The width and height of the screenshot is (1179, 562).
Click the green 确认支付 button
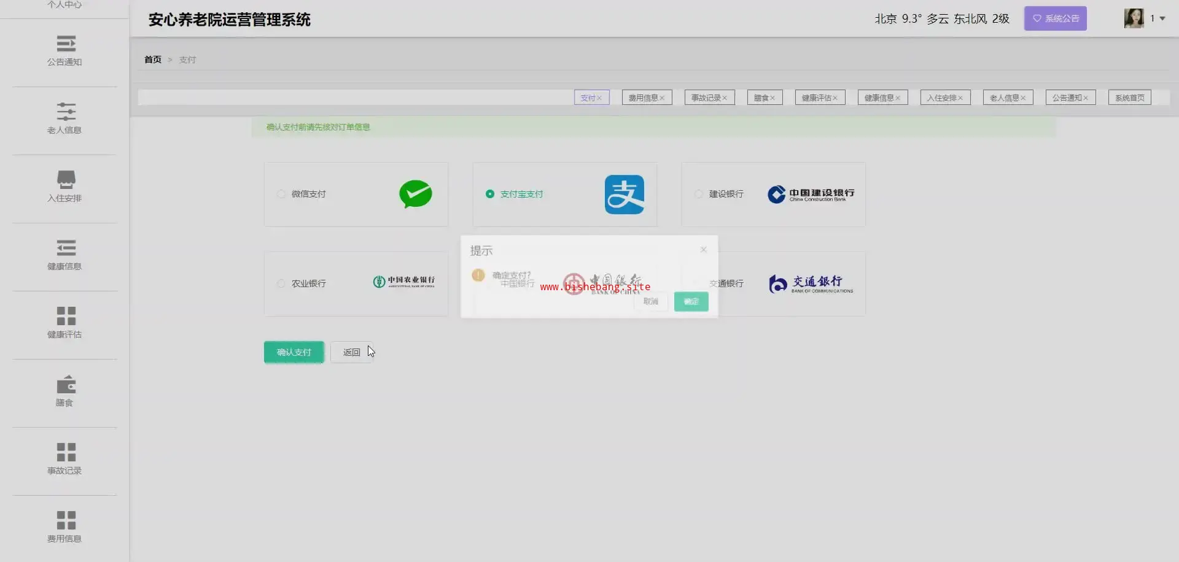tap(294, 352)
